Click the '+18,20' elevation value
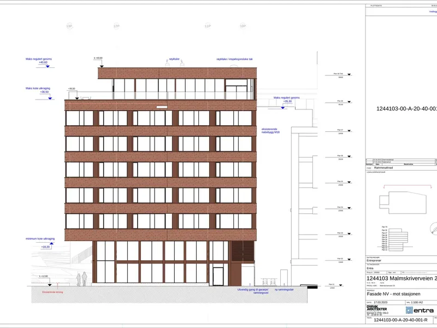Screen dimensions: 437x328 pyautogui.click(x=45, y=247)
